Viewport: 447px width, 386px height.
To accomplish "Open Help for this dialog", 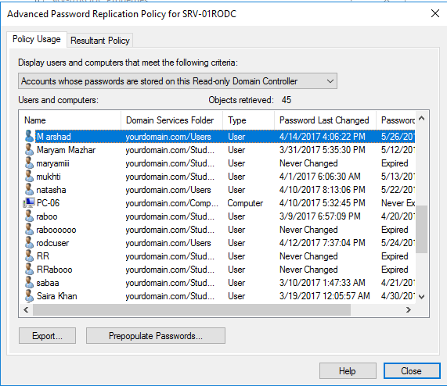I will pyautogui.click(x=348, y=371).
